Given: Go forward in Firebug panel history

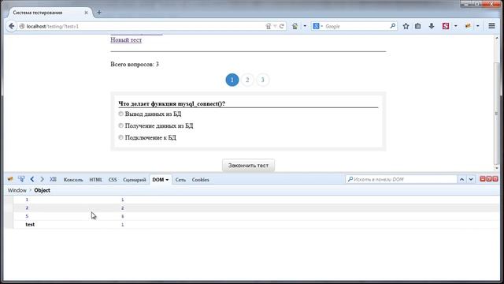Looking at the screenshot, I should 42,179.
